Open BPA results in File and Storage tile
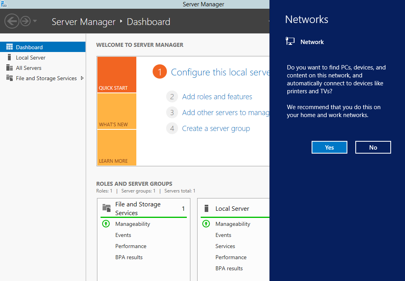Viewport: 405px width, 281px height. tap(129, 257)
